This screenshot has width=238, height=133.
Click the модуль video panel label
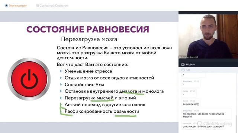coord(191,65)
